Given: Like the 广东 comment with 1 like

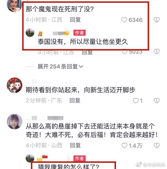Looking at the screenshot, I should [136, 101].
